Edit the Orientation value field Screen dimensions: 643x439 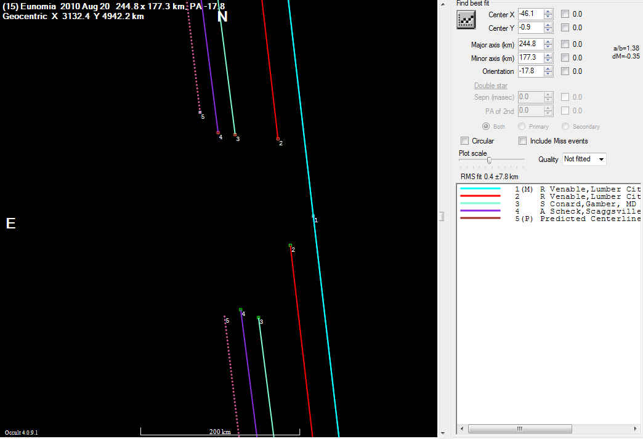click(531, 71)
